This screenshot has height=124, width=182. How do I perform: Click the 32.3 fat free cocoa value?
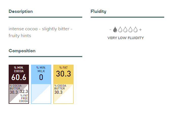coord(24,91)
